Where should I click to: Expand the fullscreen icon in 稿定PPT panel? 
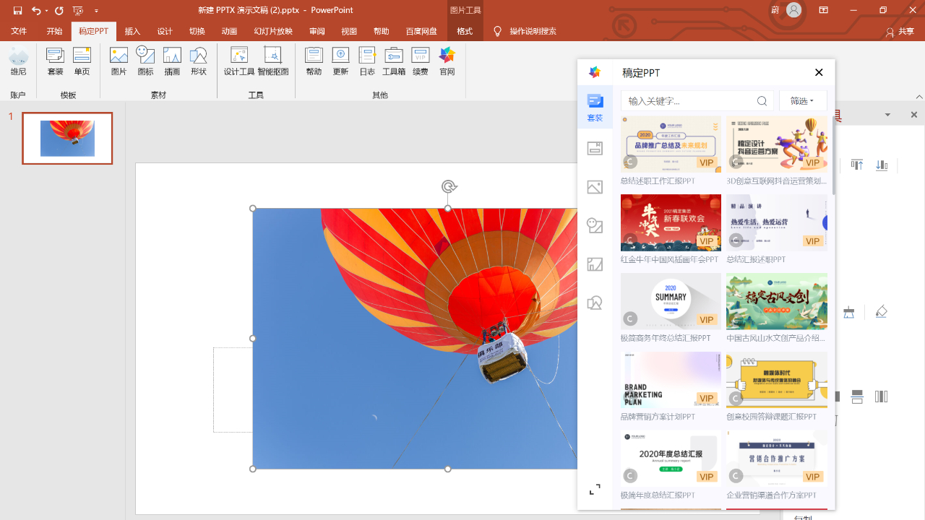point(595,490)
